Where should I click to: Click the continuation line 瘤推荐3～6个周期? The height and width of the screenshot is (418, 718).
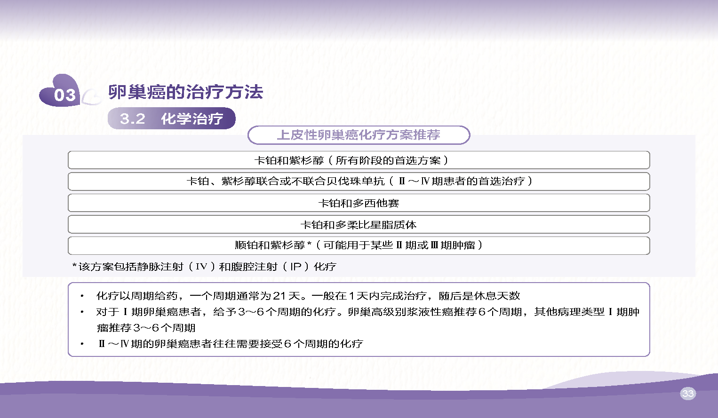(146, 328)
